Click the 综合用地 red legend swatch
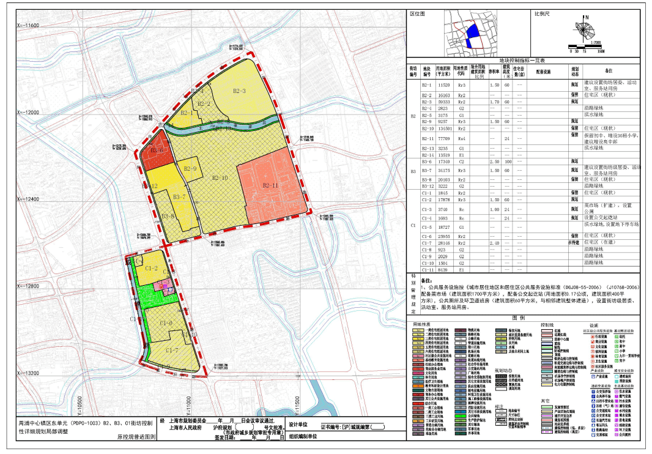 coord(418,403)
